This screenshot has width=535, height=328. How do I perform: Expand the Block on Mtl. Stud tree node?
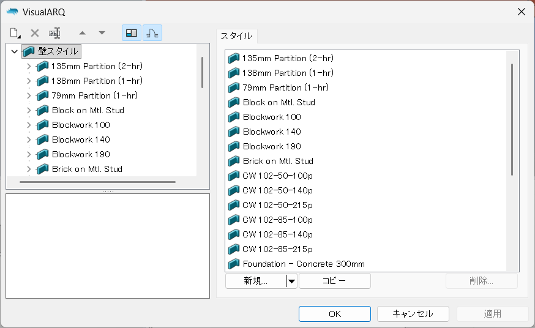coord(29,110)
